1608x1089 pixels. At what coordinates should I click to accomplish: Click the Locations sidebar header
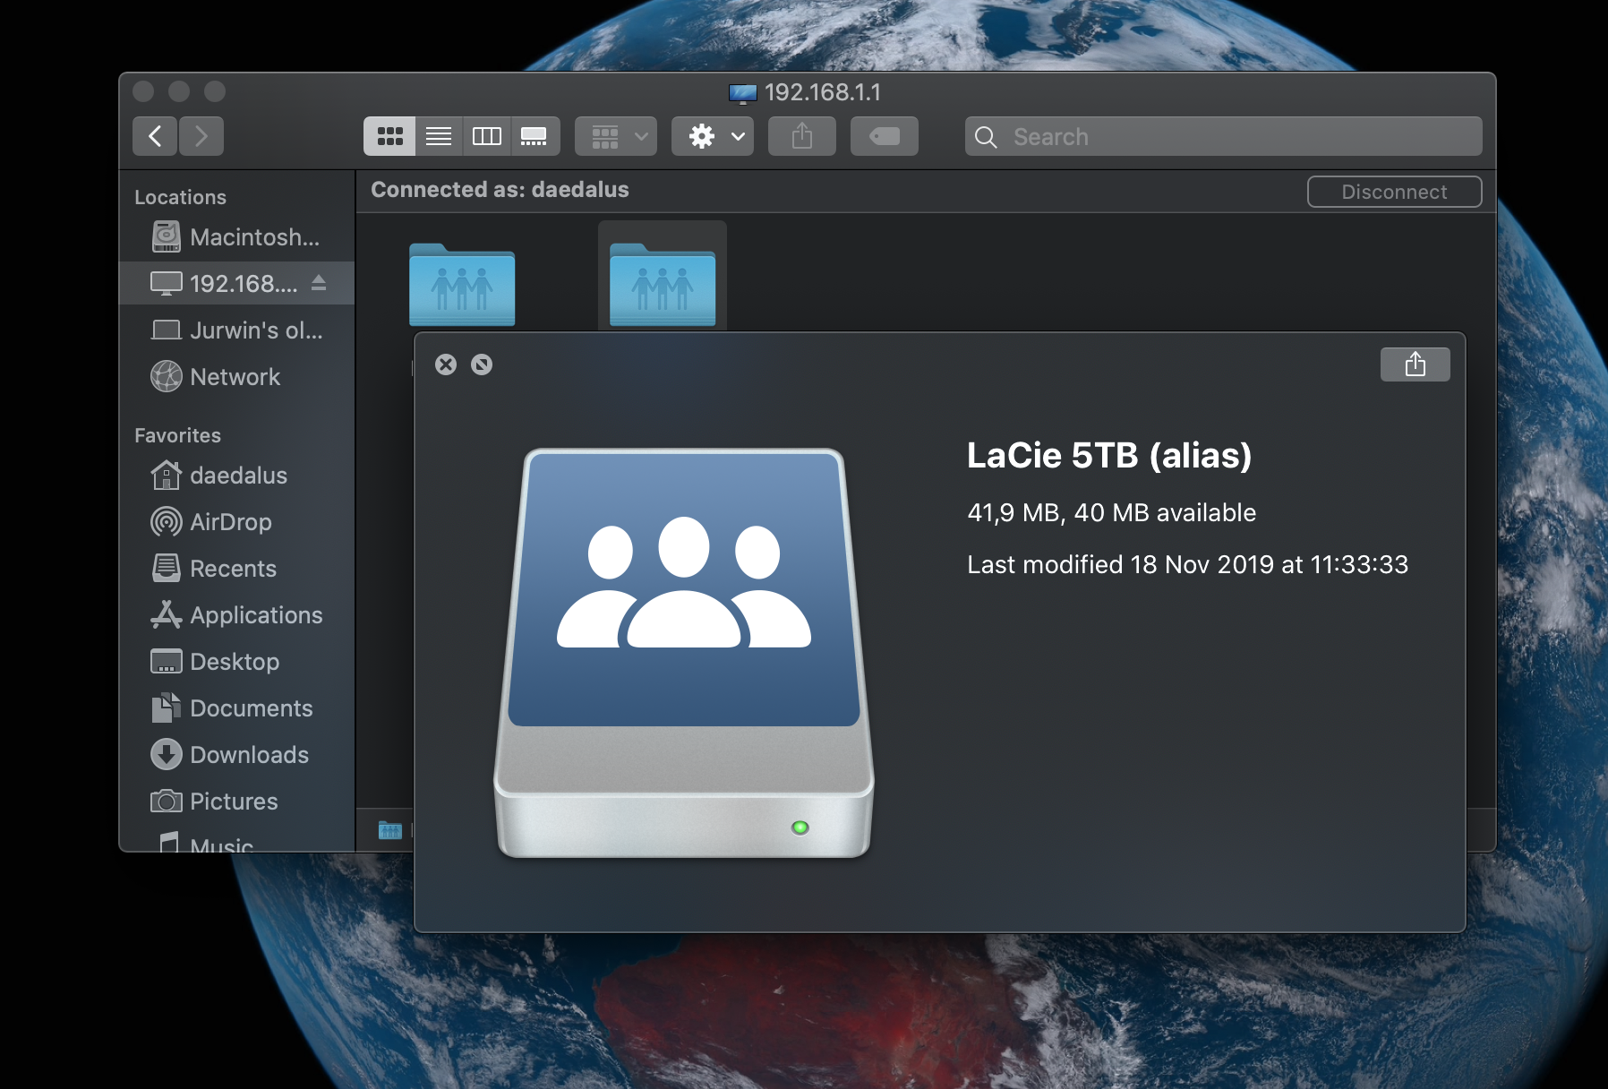pyautogui.click(x=180, y=197)
